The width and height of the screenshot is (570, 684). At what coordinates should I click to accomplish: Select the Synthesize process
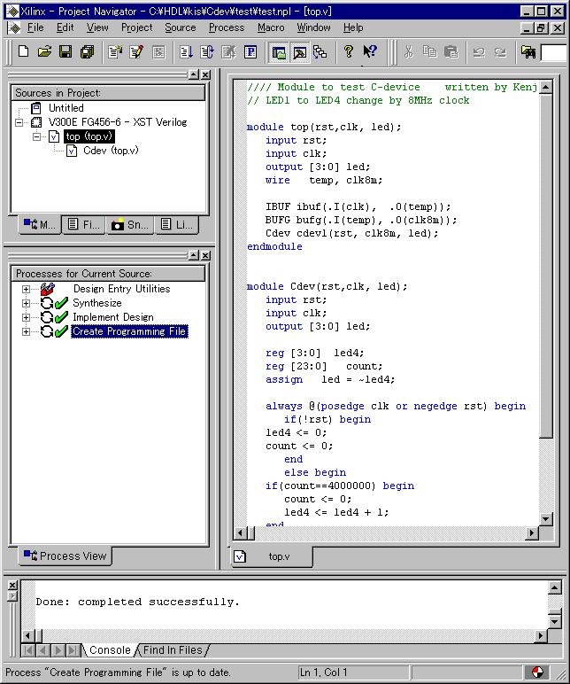tap(97, 303)
